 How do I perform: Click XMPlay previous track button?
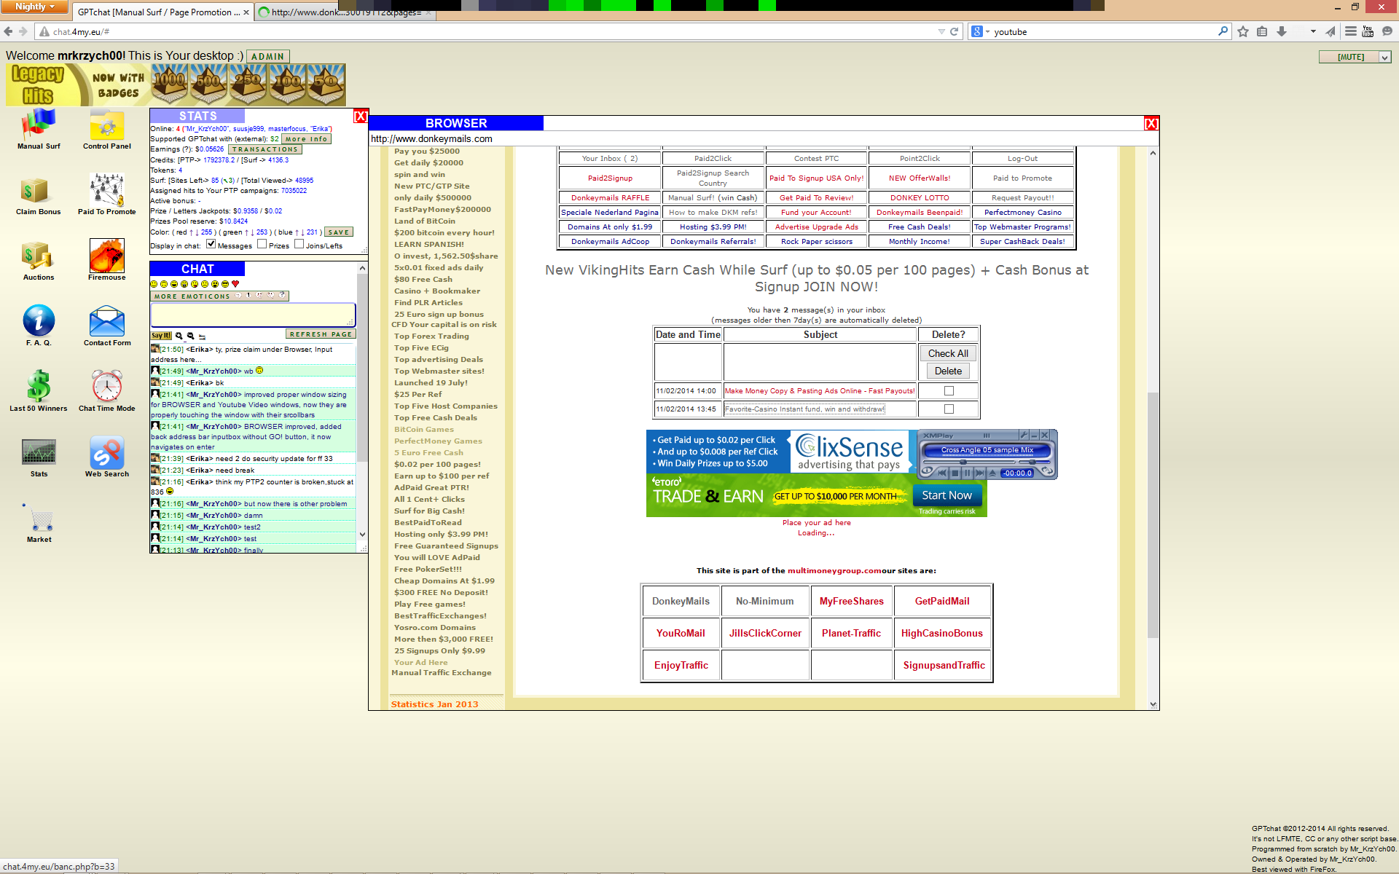(x=942, y=473)
